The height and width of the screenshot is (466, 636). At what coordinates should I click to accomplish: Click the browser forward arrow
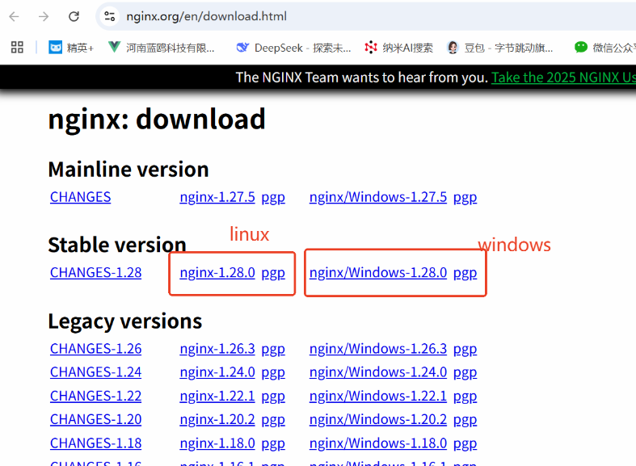point(44,17)
